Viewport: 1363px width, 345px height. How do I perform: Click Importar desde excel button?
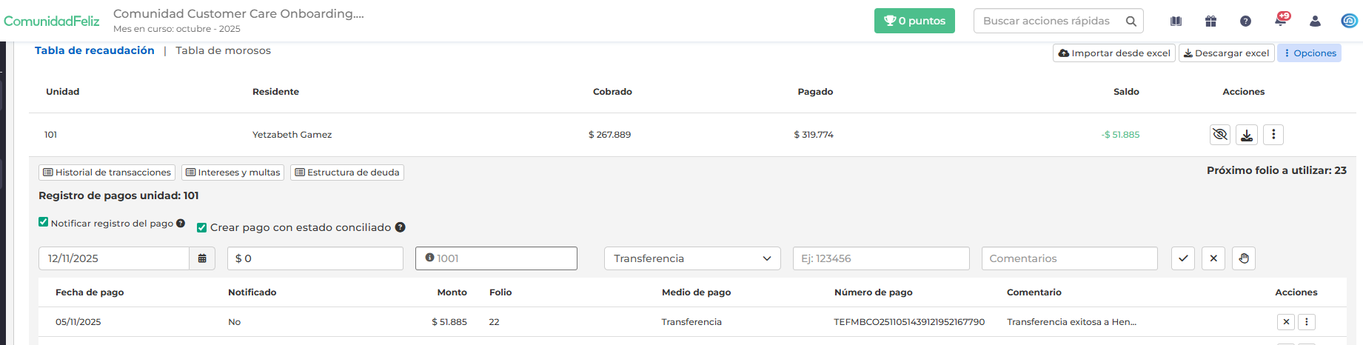1114,53
